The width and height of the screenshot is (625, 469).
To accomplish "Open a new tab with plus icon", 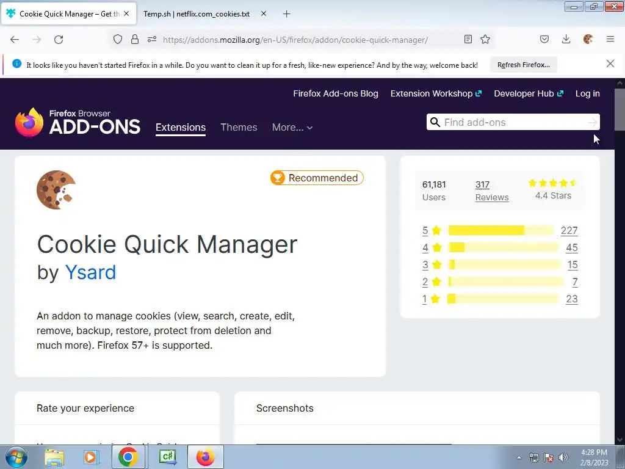I will (287, 14).
